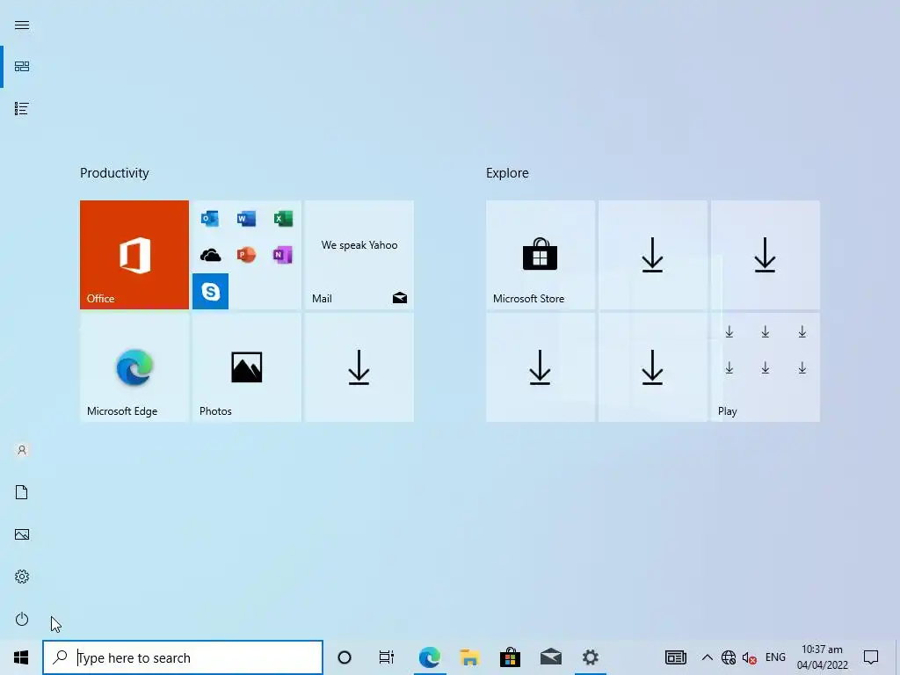Open network status tray icon

729,657
